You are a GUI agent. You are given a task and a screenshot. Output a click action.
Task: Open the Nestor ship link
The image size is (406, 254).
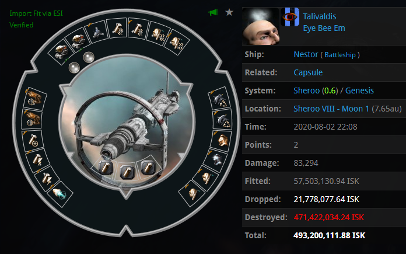click(x=306, y=54)
